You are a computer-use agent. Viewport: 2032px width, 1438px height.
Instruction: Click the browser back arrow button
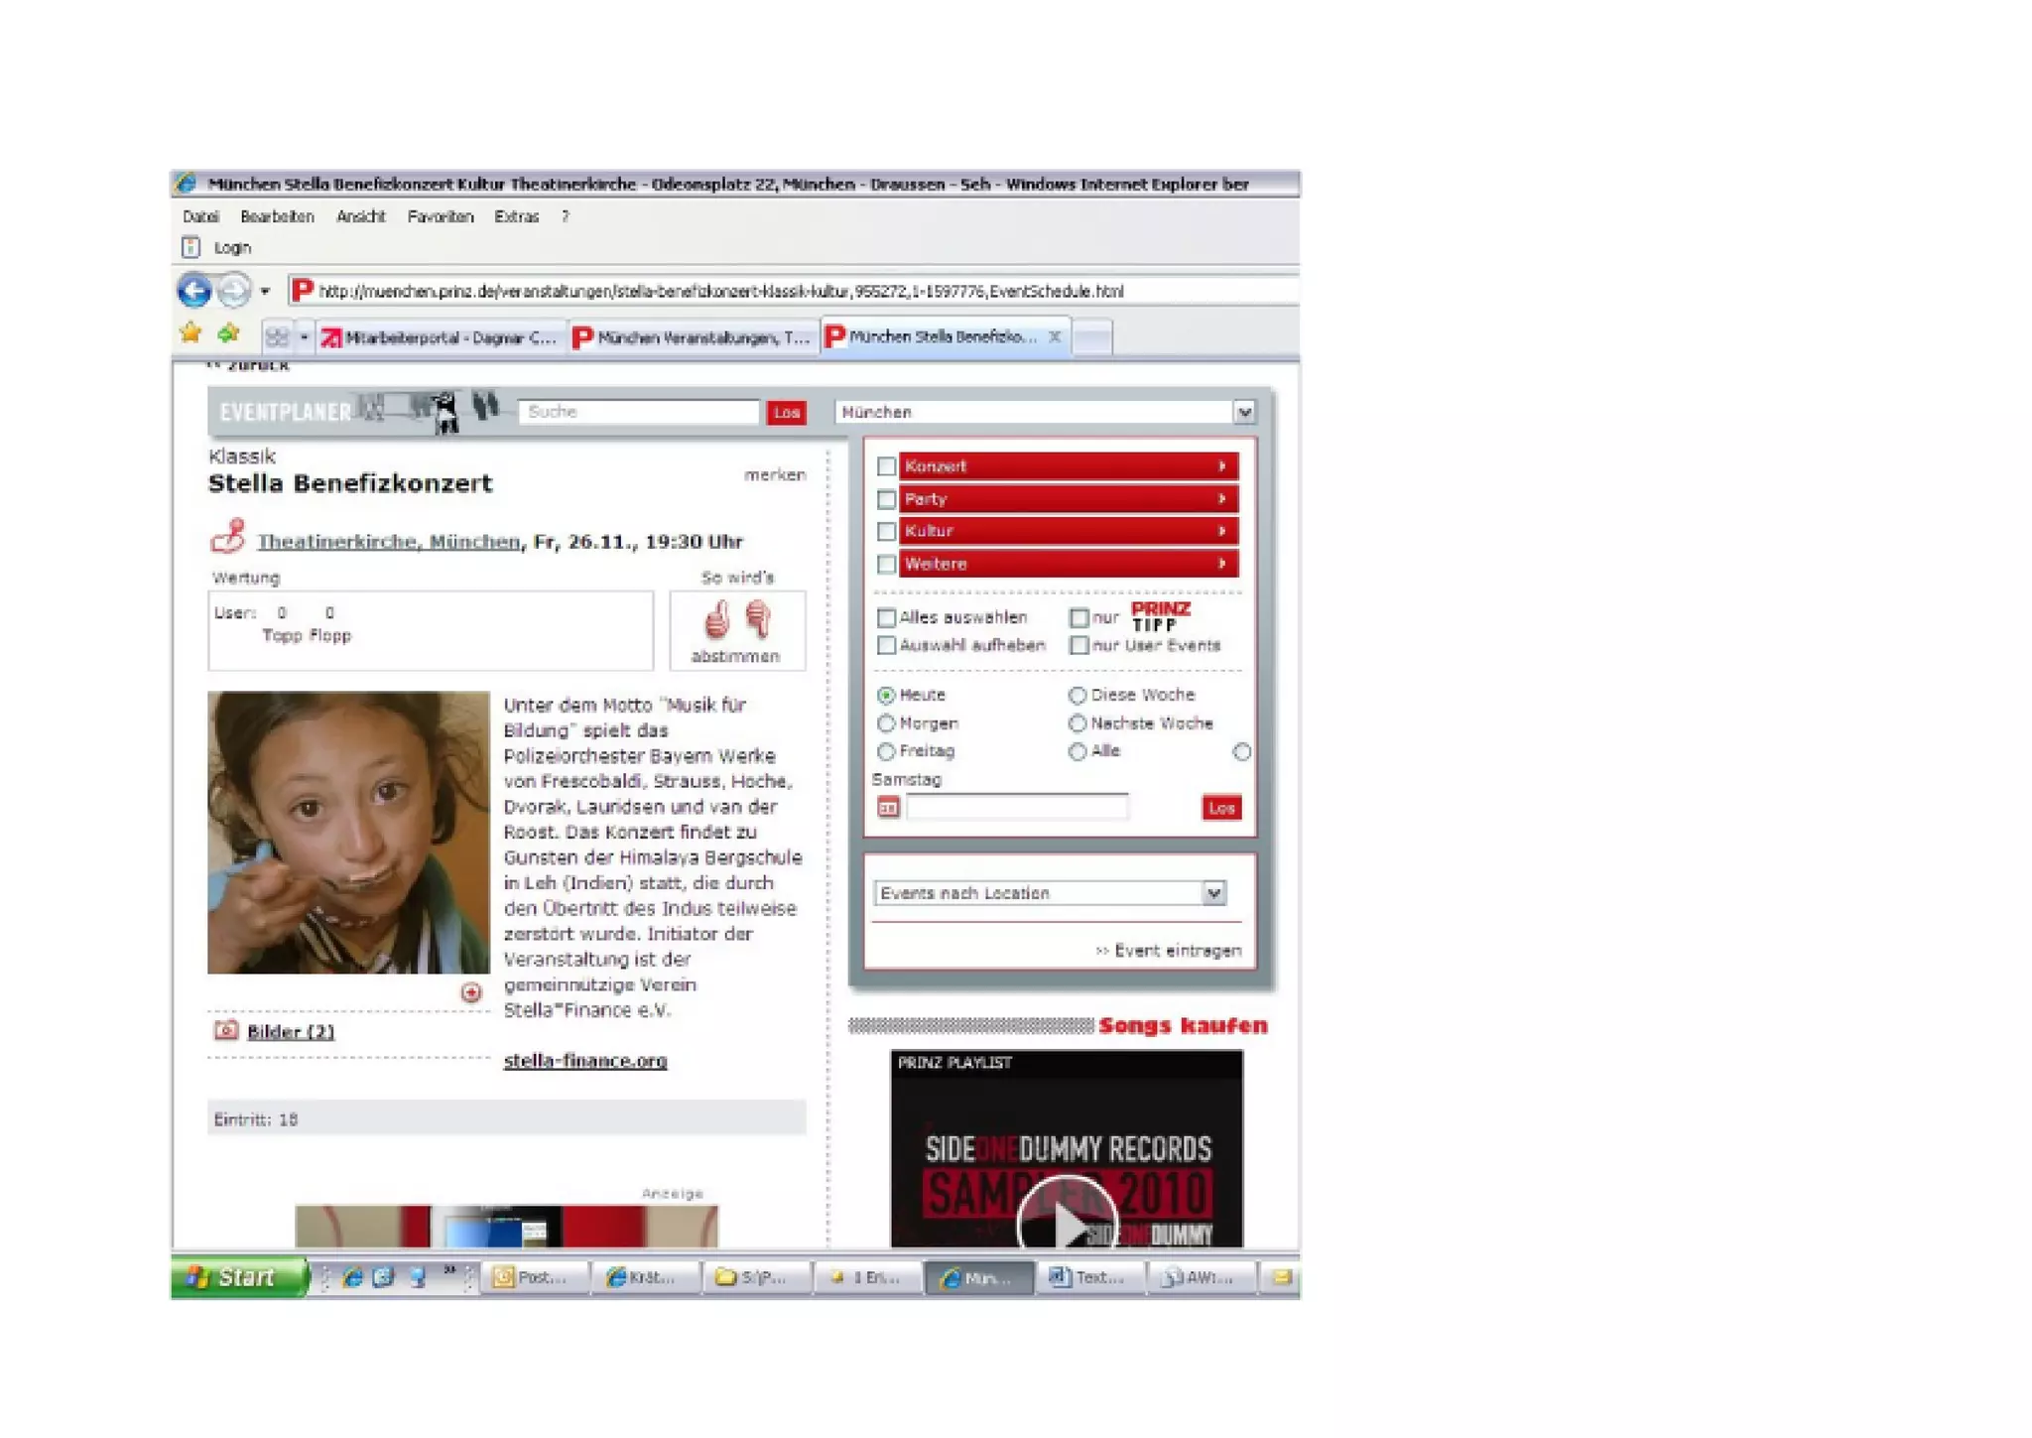(x=194, y=291)
